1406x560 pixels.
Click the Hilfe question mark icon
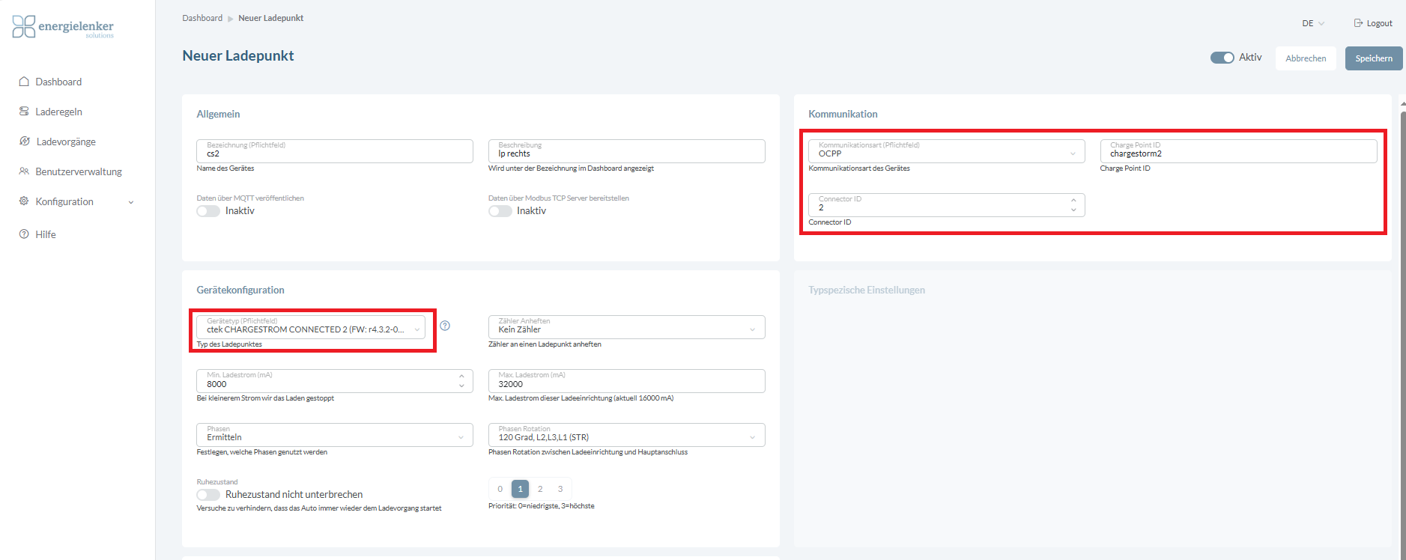point(24,234)
